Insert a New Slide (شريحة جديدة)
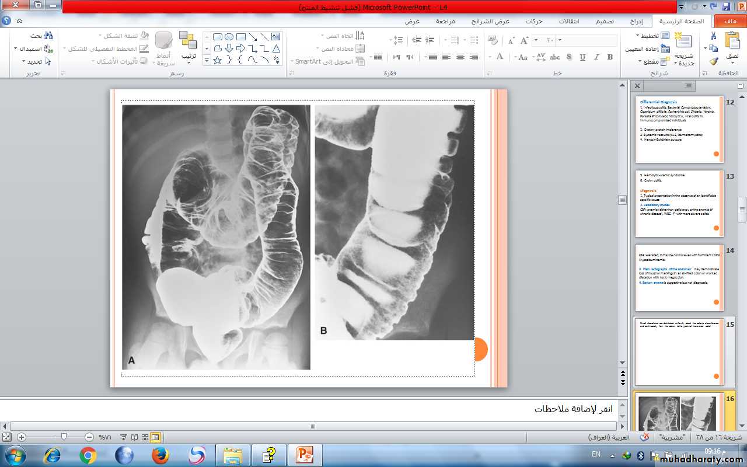Image resolution: width=747 pixels, height=467 pixels. (684, 42)
